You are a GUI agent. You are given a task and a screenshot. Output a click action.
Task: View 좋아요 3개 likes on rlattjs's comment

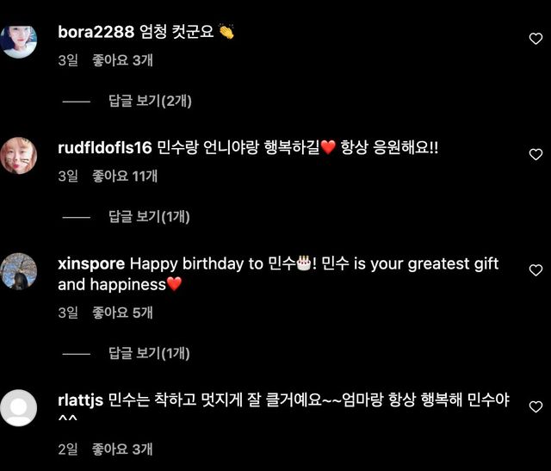123,449
